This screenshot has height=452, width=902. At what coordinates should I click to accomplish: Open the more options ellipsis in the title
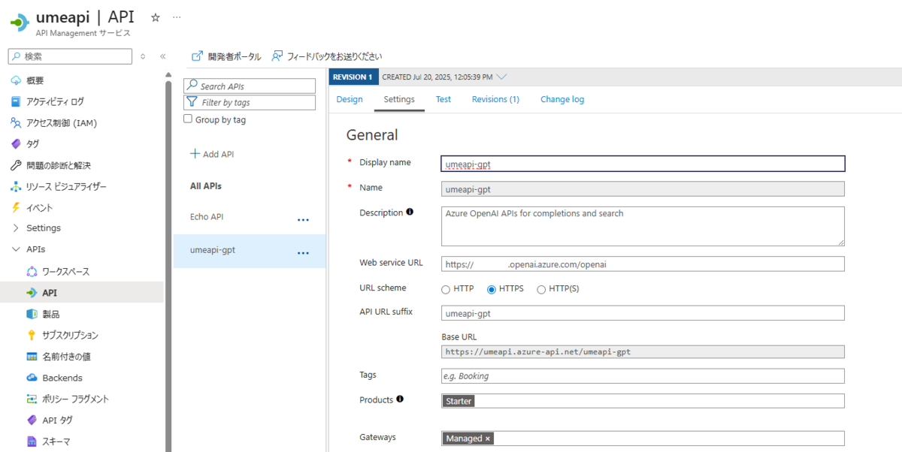pos(177,17)
